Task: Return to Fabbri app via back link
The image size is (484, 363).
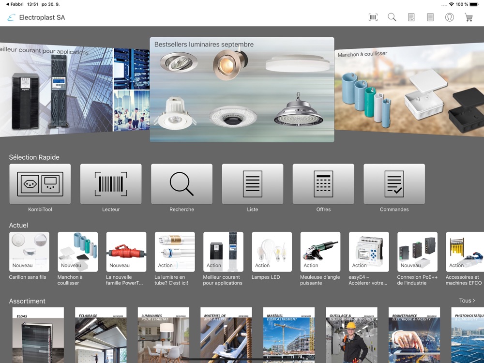Action: [15, 4]
